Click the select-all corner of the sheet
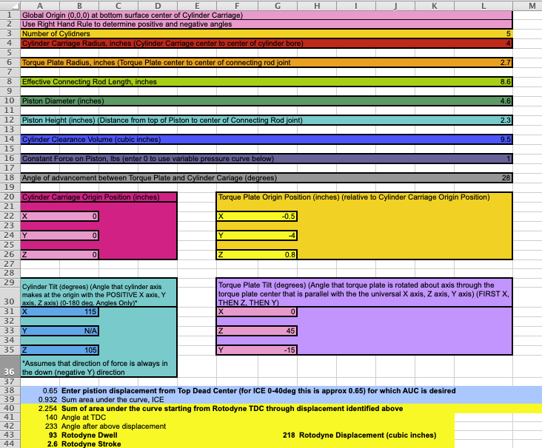542x448 pixels. click(10, 5)
